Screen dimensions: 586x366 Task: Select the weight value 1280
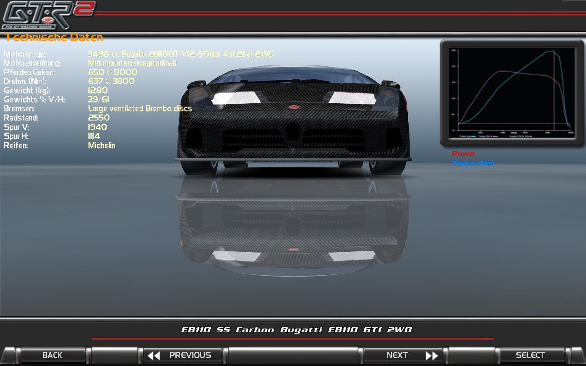click(x=98, y=90)
